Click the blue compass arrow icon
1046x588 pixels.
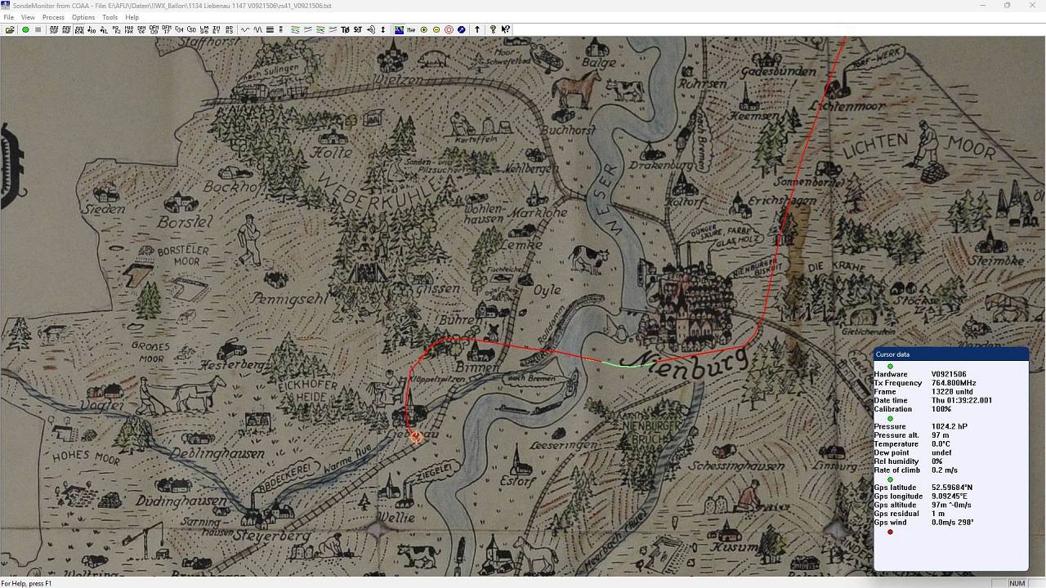coord(462,29)
